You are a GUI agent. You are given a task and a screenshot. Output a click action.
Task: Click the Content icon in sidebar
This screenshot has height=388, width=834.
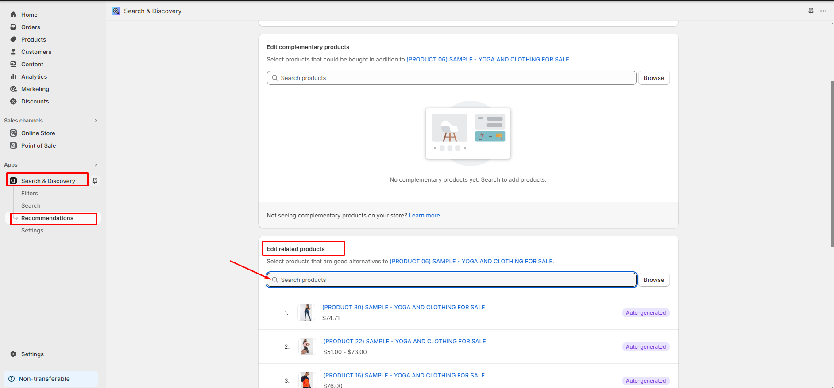(x=13, y=64)
